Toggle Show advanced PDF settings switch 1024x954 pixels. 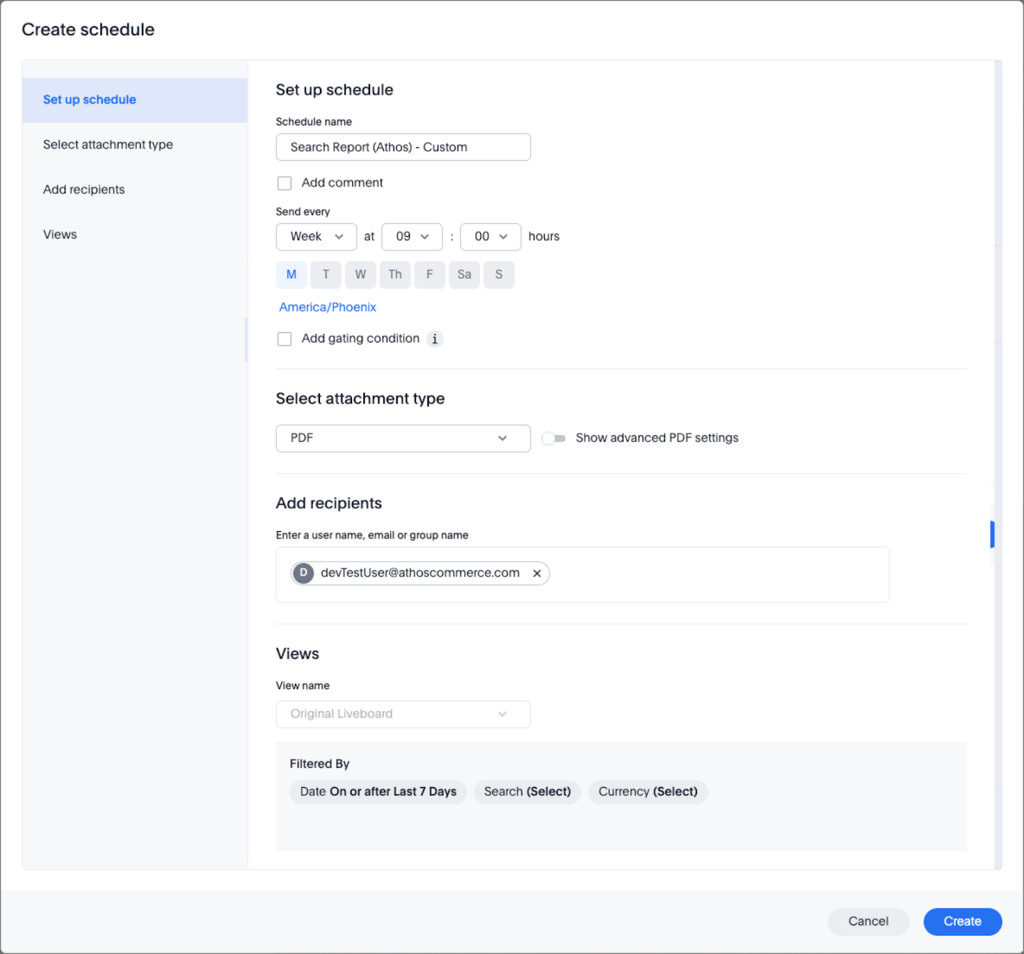[x=554, y=438]
